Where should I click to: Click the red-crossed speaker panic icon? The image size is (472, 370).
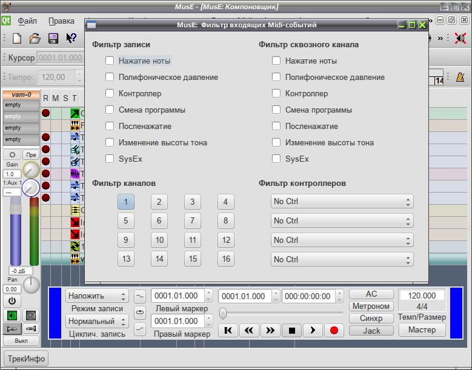click(460, 38)
